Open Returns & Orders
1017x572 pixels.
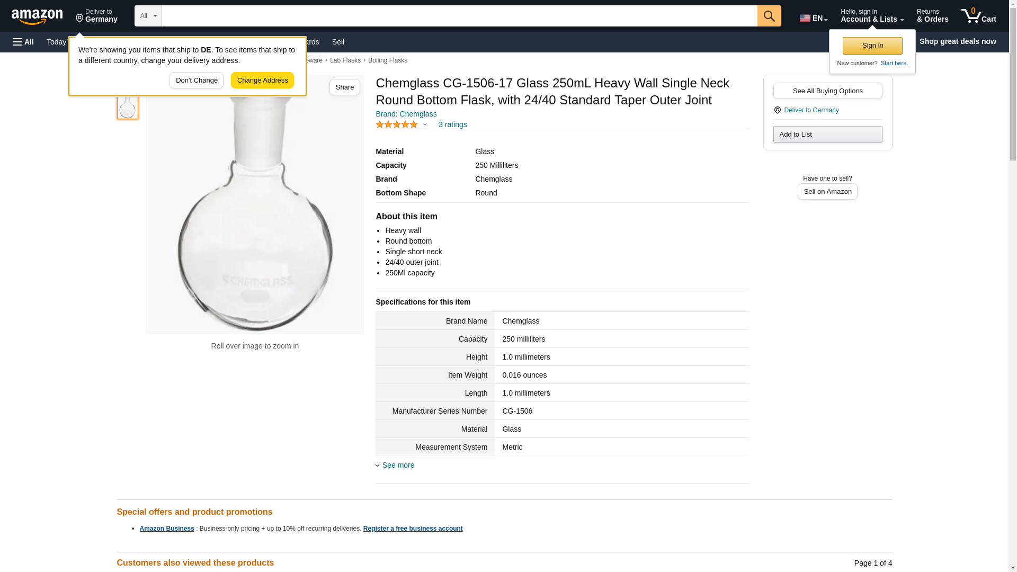[932, 16]
